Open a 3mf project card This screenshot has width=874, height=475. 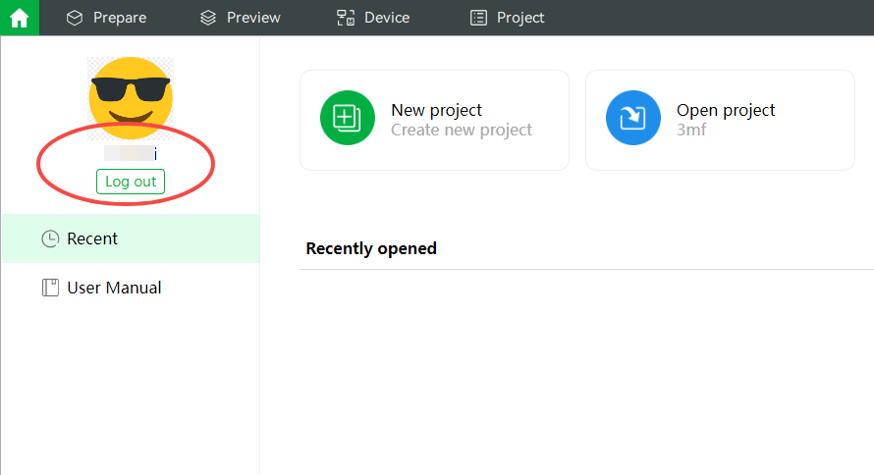click(x=720, y=121)
